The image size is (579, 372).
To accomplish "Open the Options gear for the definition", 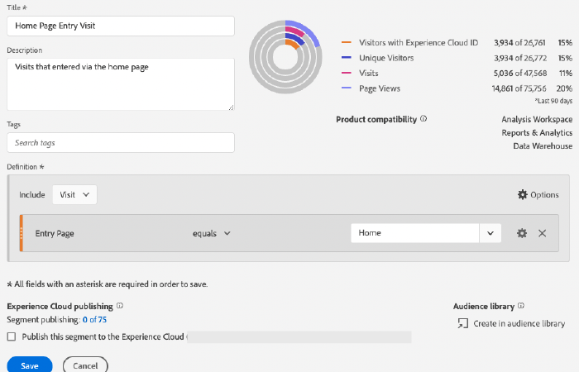I will [522, 194].
